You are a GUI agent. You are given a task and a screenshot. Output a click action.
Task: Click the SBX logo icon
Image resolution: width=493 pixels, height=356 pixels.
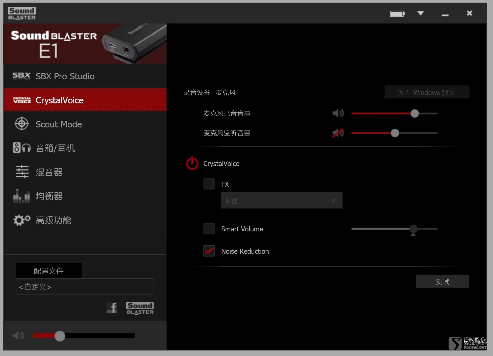pos(22,76)
